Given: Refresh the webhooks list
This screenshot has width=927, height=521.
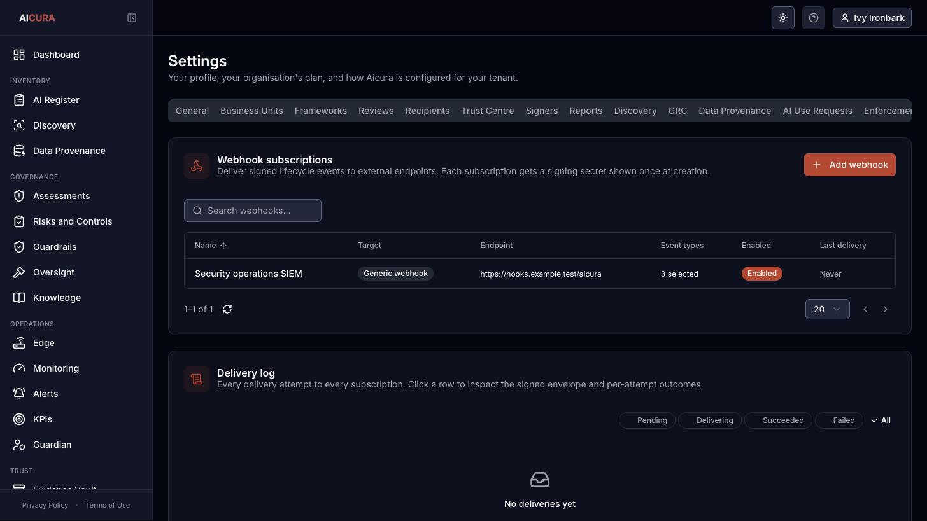Looking at the screenshot, I should pyautogui.click(x=227, y=309).
